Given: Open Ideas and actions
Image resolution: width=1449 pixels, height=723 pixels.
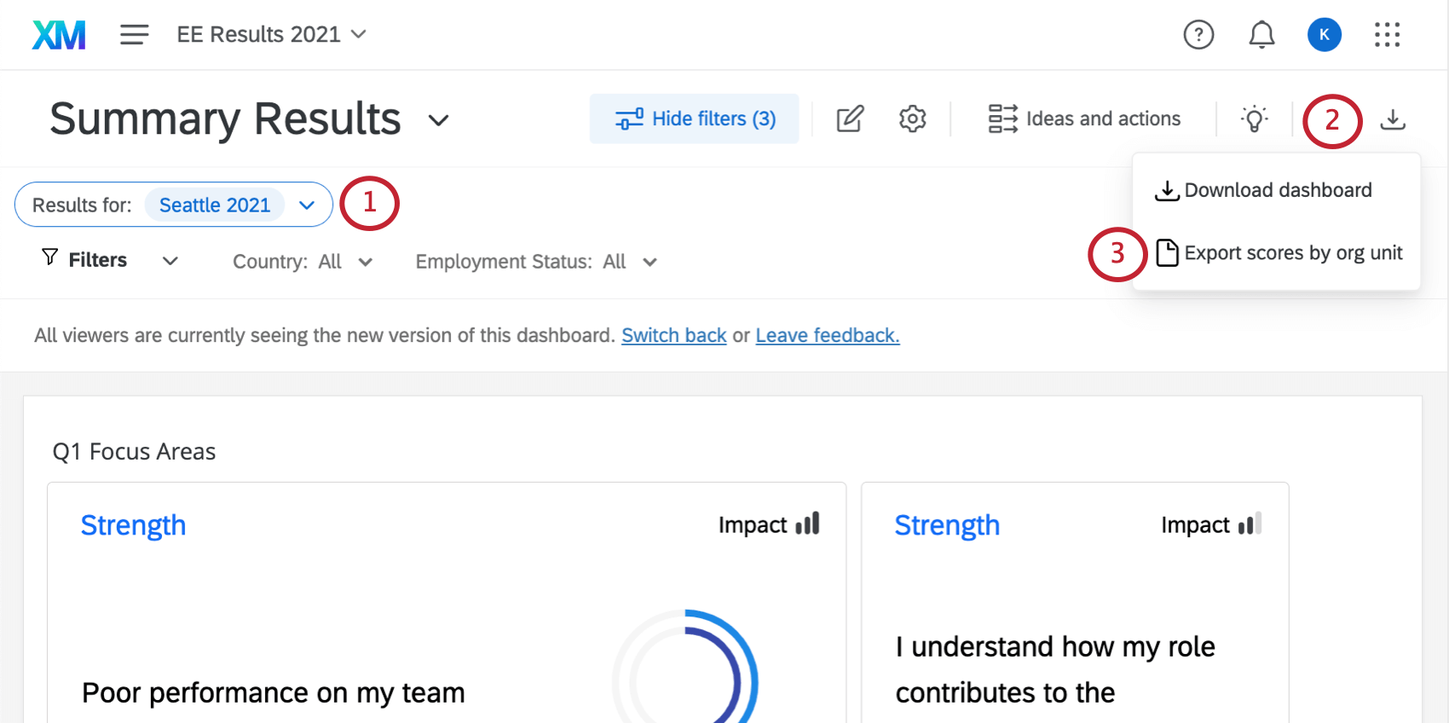Looking at the screenshot, I should [1084, 119].
